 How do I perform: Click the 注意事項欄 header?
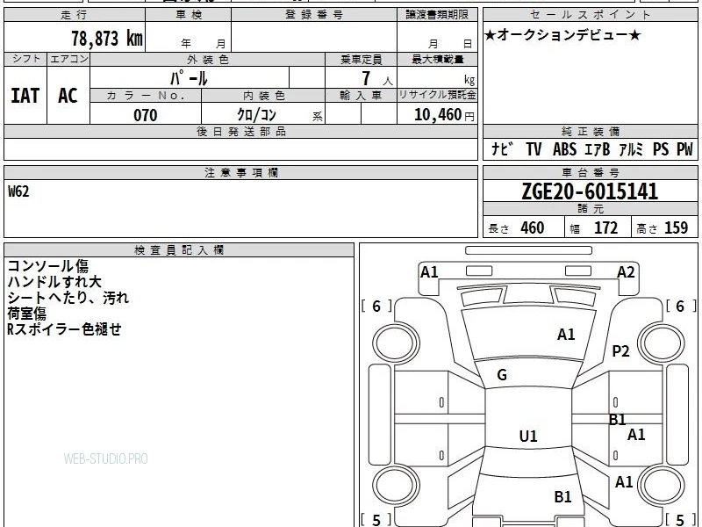240,172
